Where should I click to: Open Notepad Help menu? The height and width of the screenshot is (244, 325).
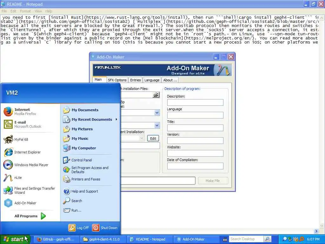(49, 11)
